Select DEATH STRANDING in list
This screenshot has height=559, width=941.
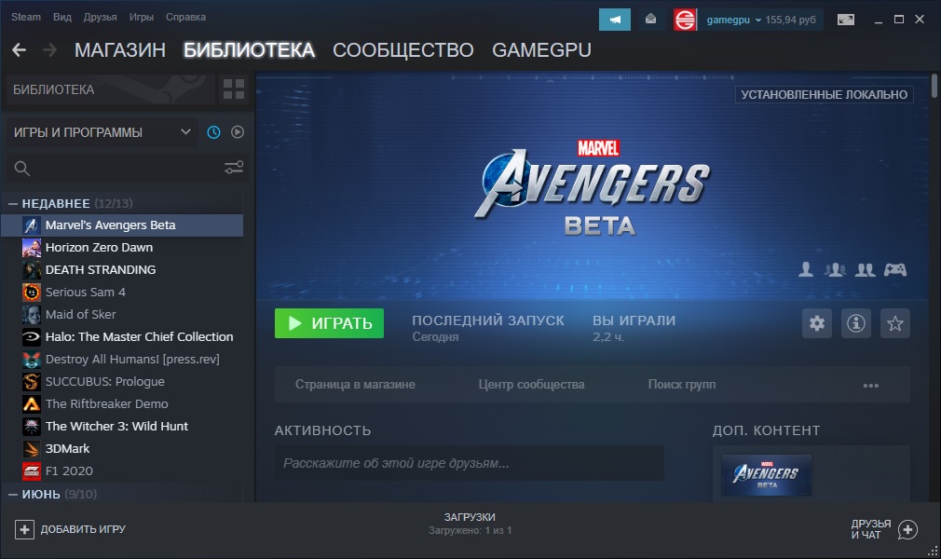pyautogui.click(x=122, y=269)
